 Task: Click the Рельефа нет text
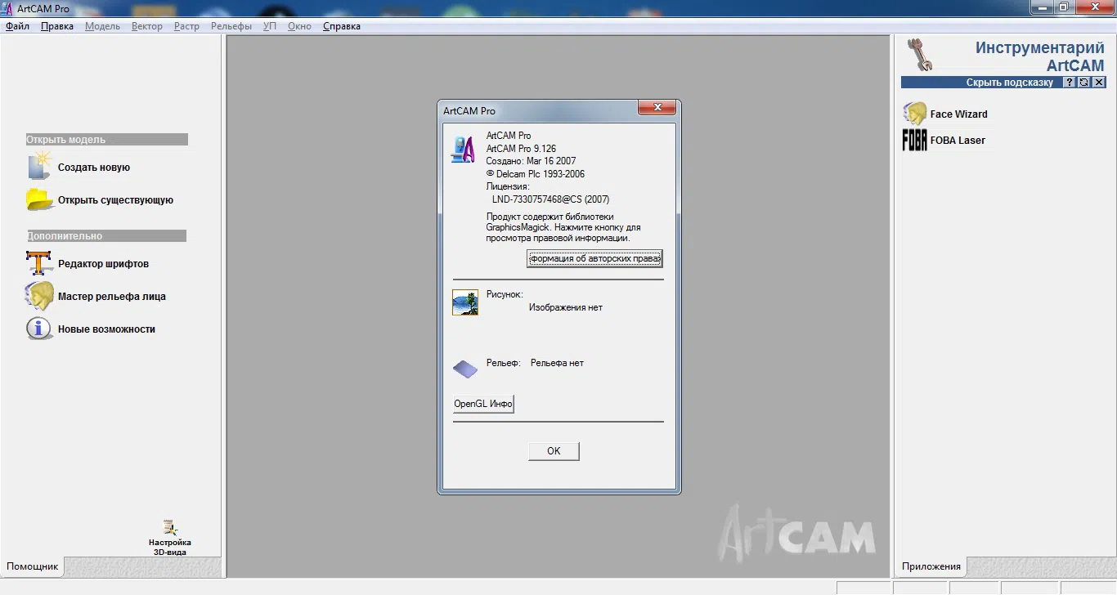click(x=557, y=363)
